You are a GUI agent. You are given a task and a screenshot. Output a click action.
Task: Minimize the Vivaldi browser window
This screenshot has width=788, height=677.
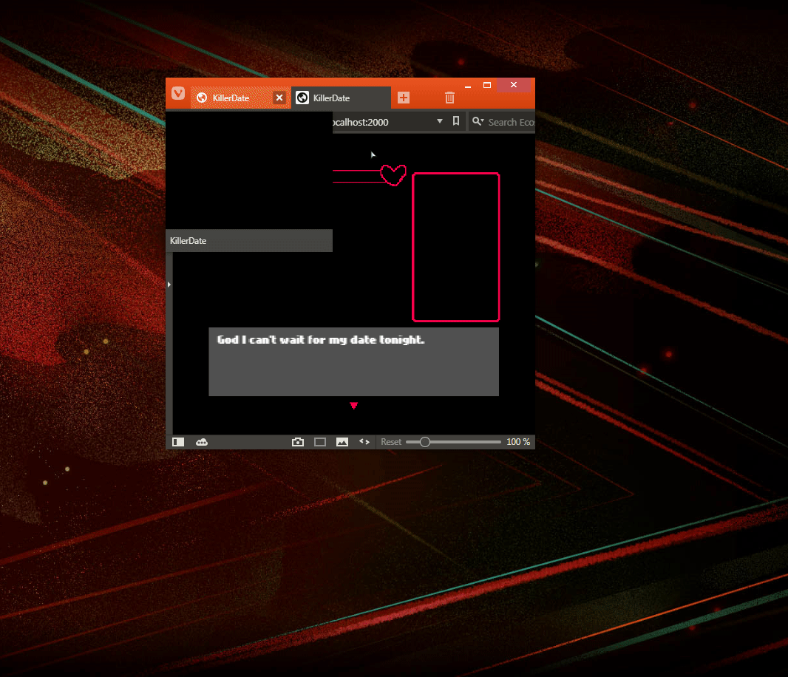tap(468, 86)
